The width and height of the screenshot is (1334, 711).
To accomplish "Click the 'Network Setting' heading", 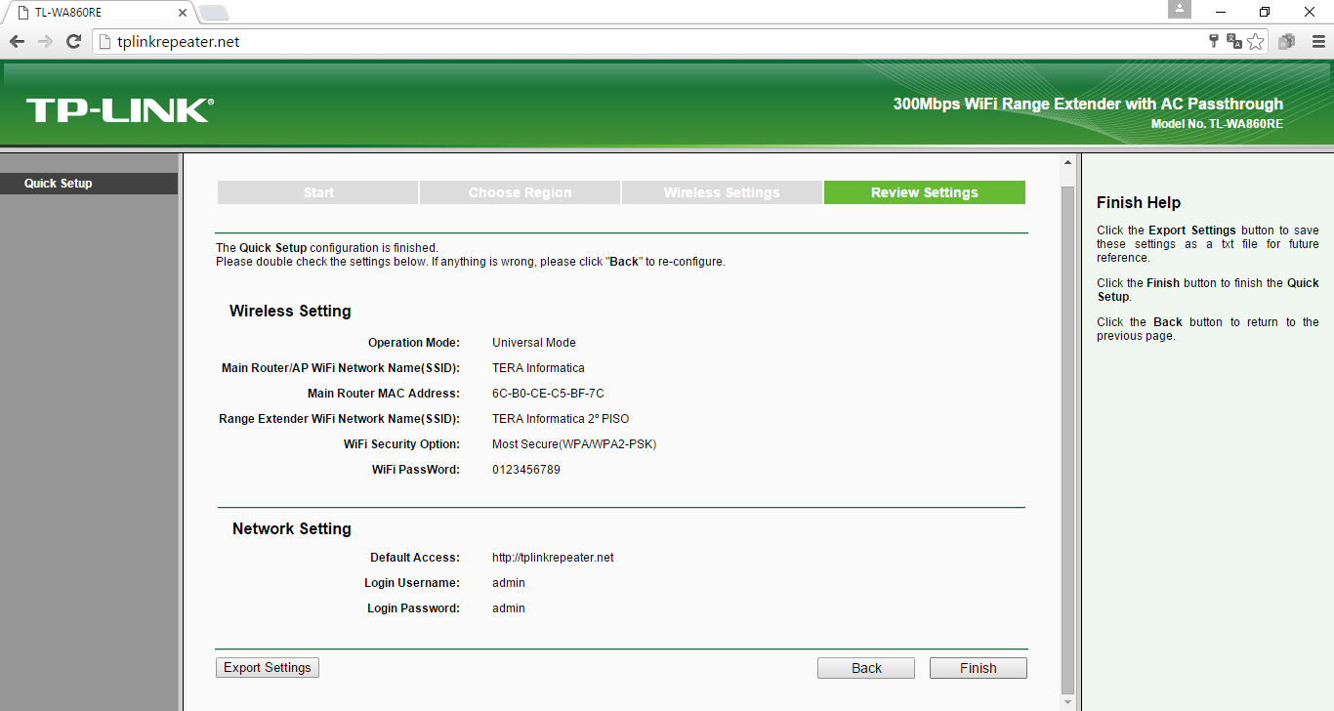I will point(292,528).
